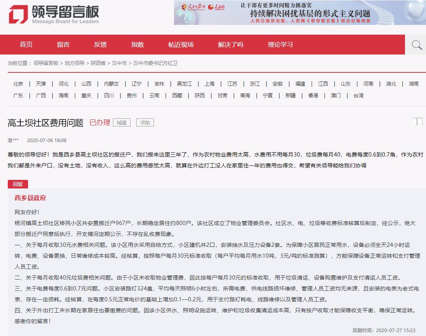Image resolution: width=426 pixels, height=336 pixels.
Task: Click 领导留言板 breadcrumb link
Action: tap(46, 63)
